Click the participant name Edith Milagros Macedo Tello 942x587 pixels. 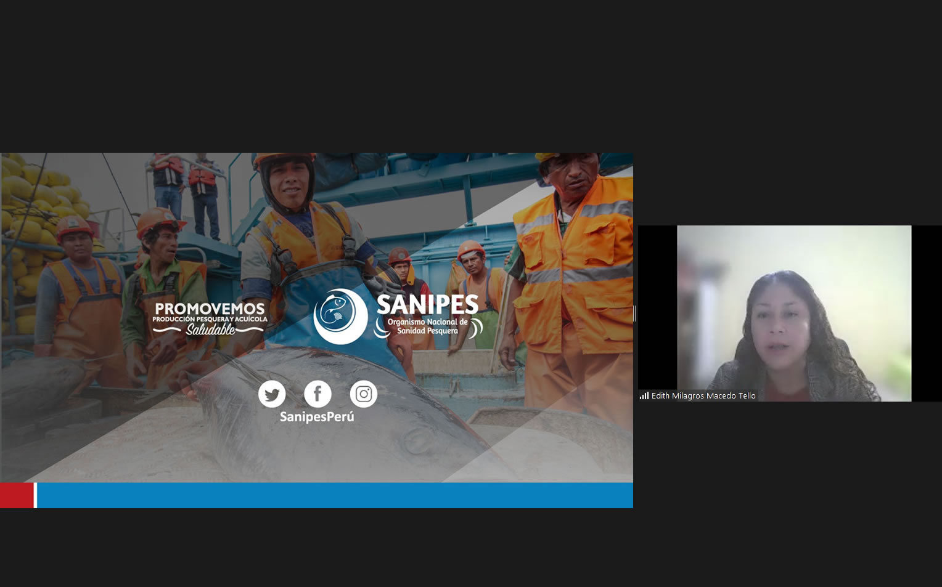pos(703,396)
